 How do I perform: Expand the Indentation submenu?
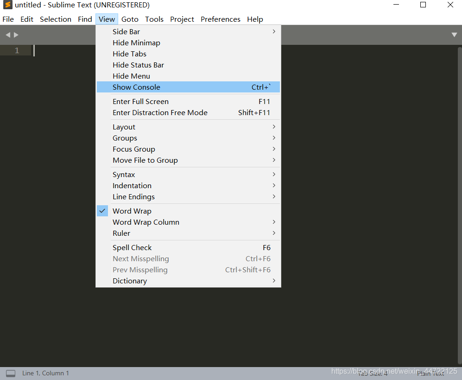click(x=188, y=185)
